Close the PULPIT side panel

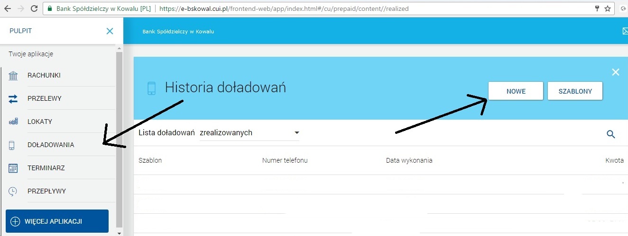coord(110,31)
